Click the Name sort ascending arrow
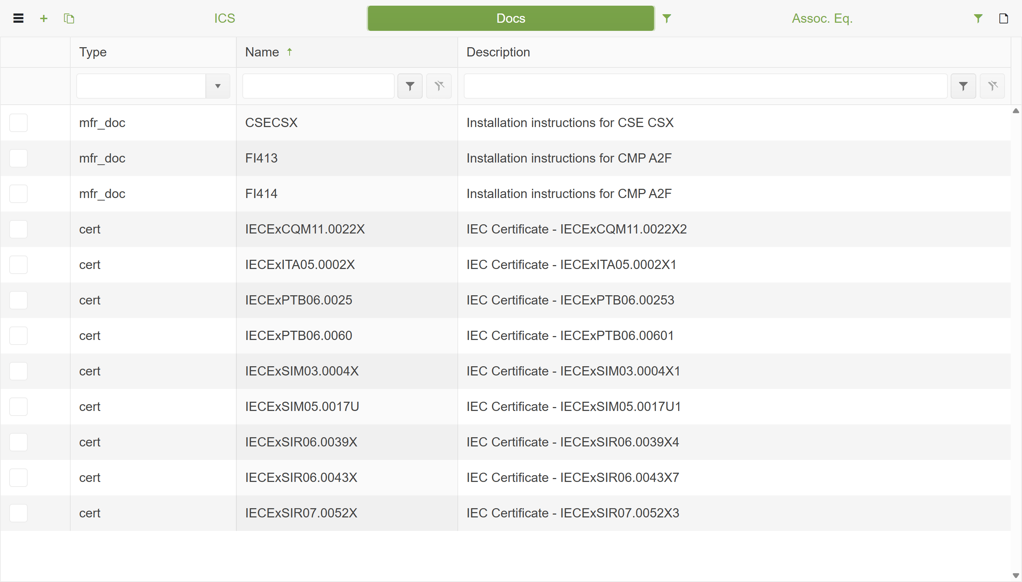Image resolution: width=1022 pixels, height=582 pixels. pos(289,52)
